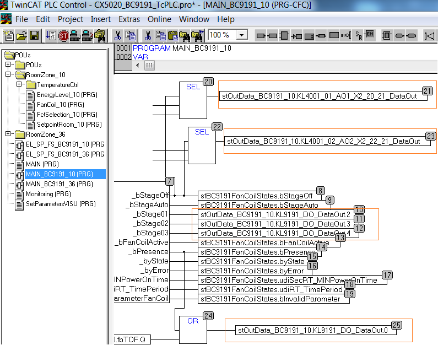This screenshot has width=438, height=345.
Task: Click the Copy icon left of Paste
Action: [x=161, y=36]
